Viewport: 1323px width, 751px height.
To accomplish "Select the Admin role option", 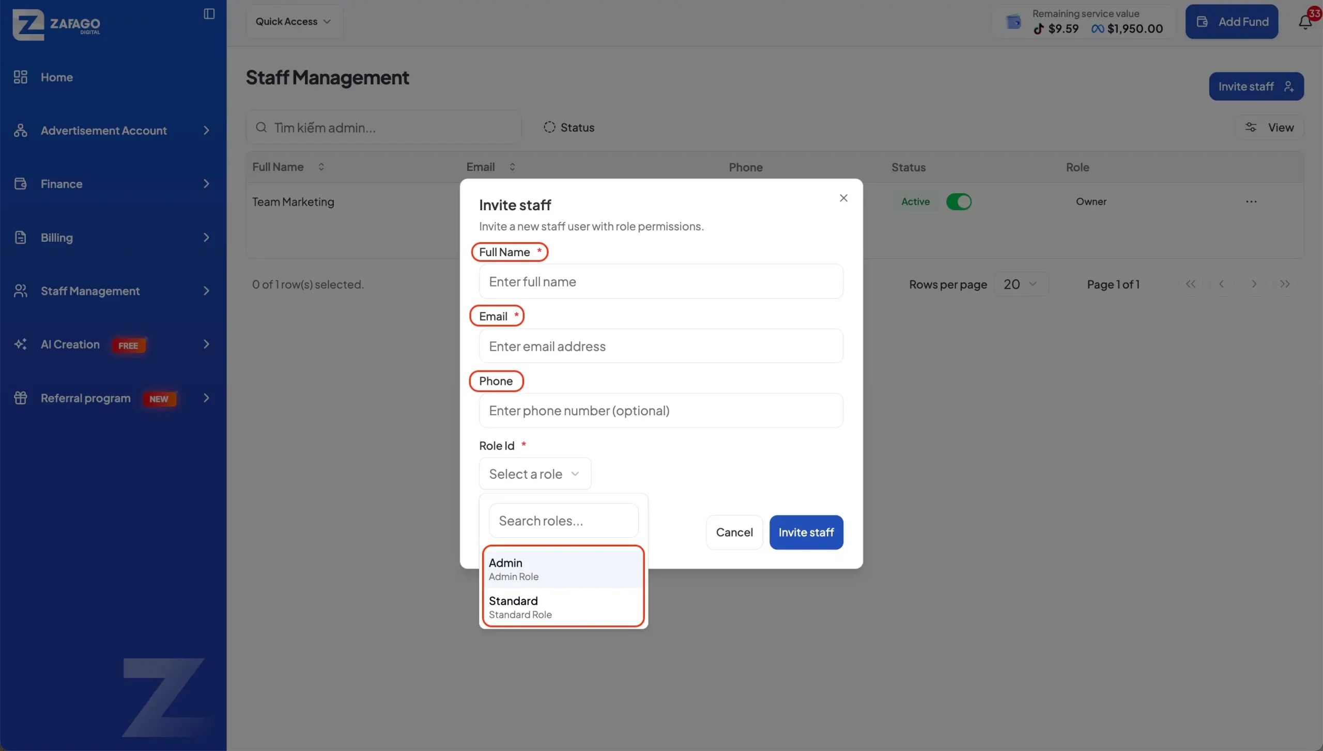I will pyautogui.click(x=563, y=569).
